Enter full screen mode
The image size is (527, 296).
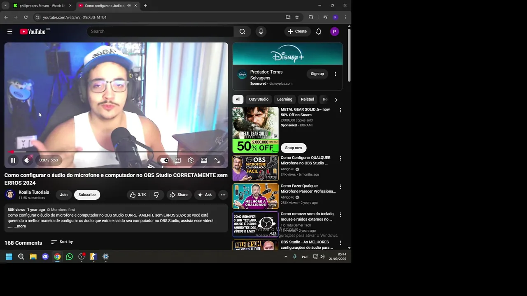pos(217,160)
